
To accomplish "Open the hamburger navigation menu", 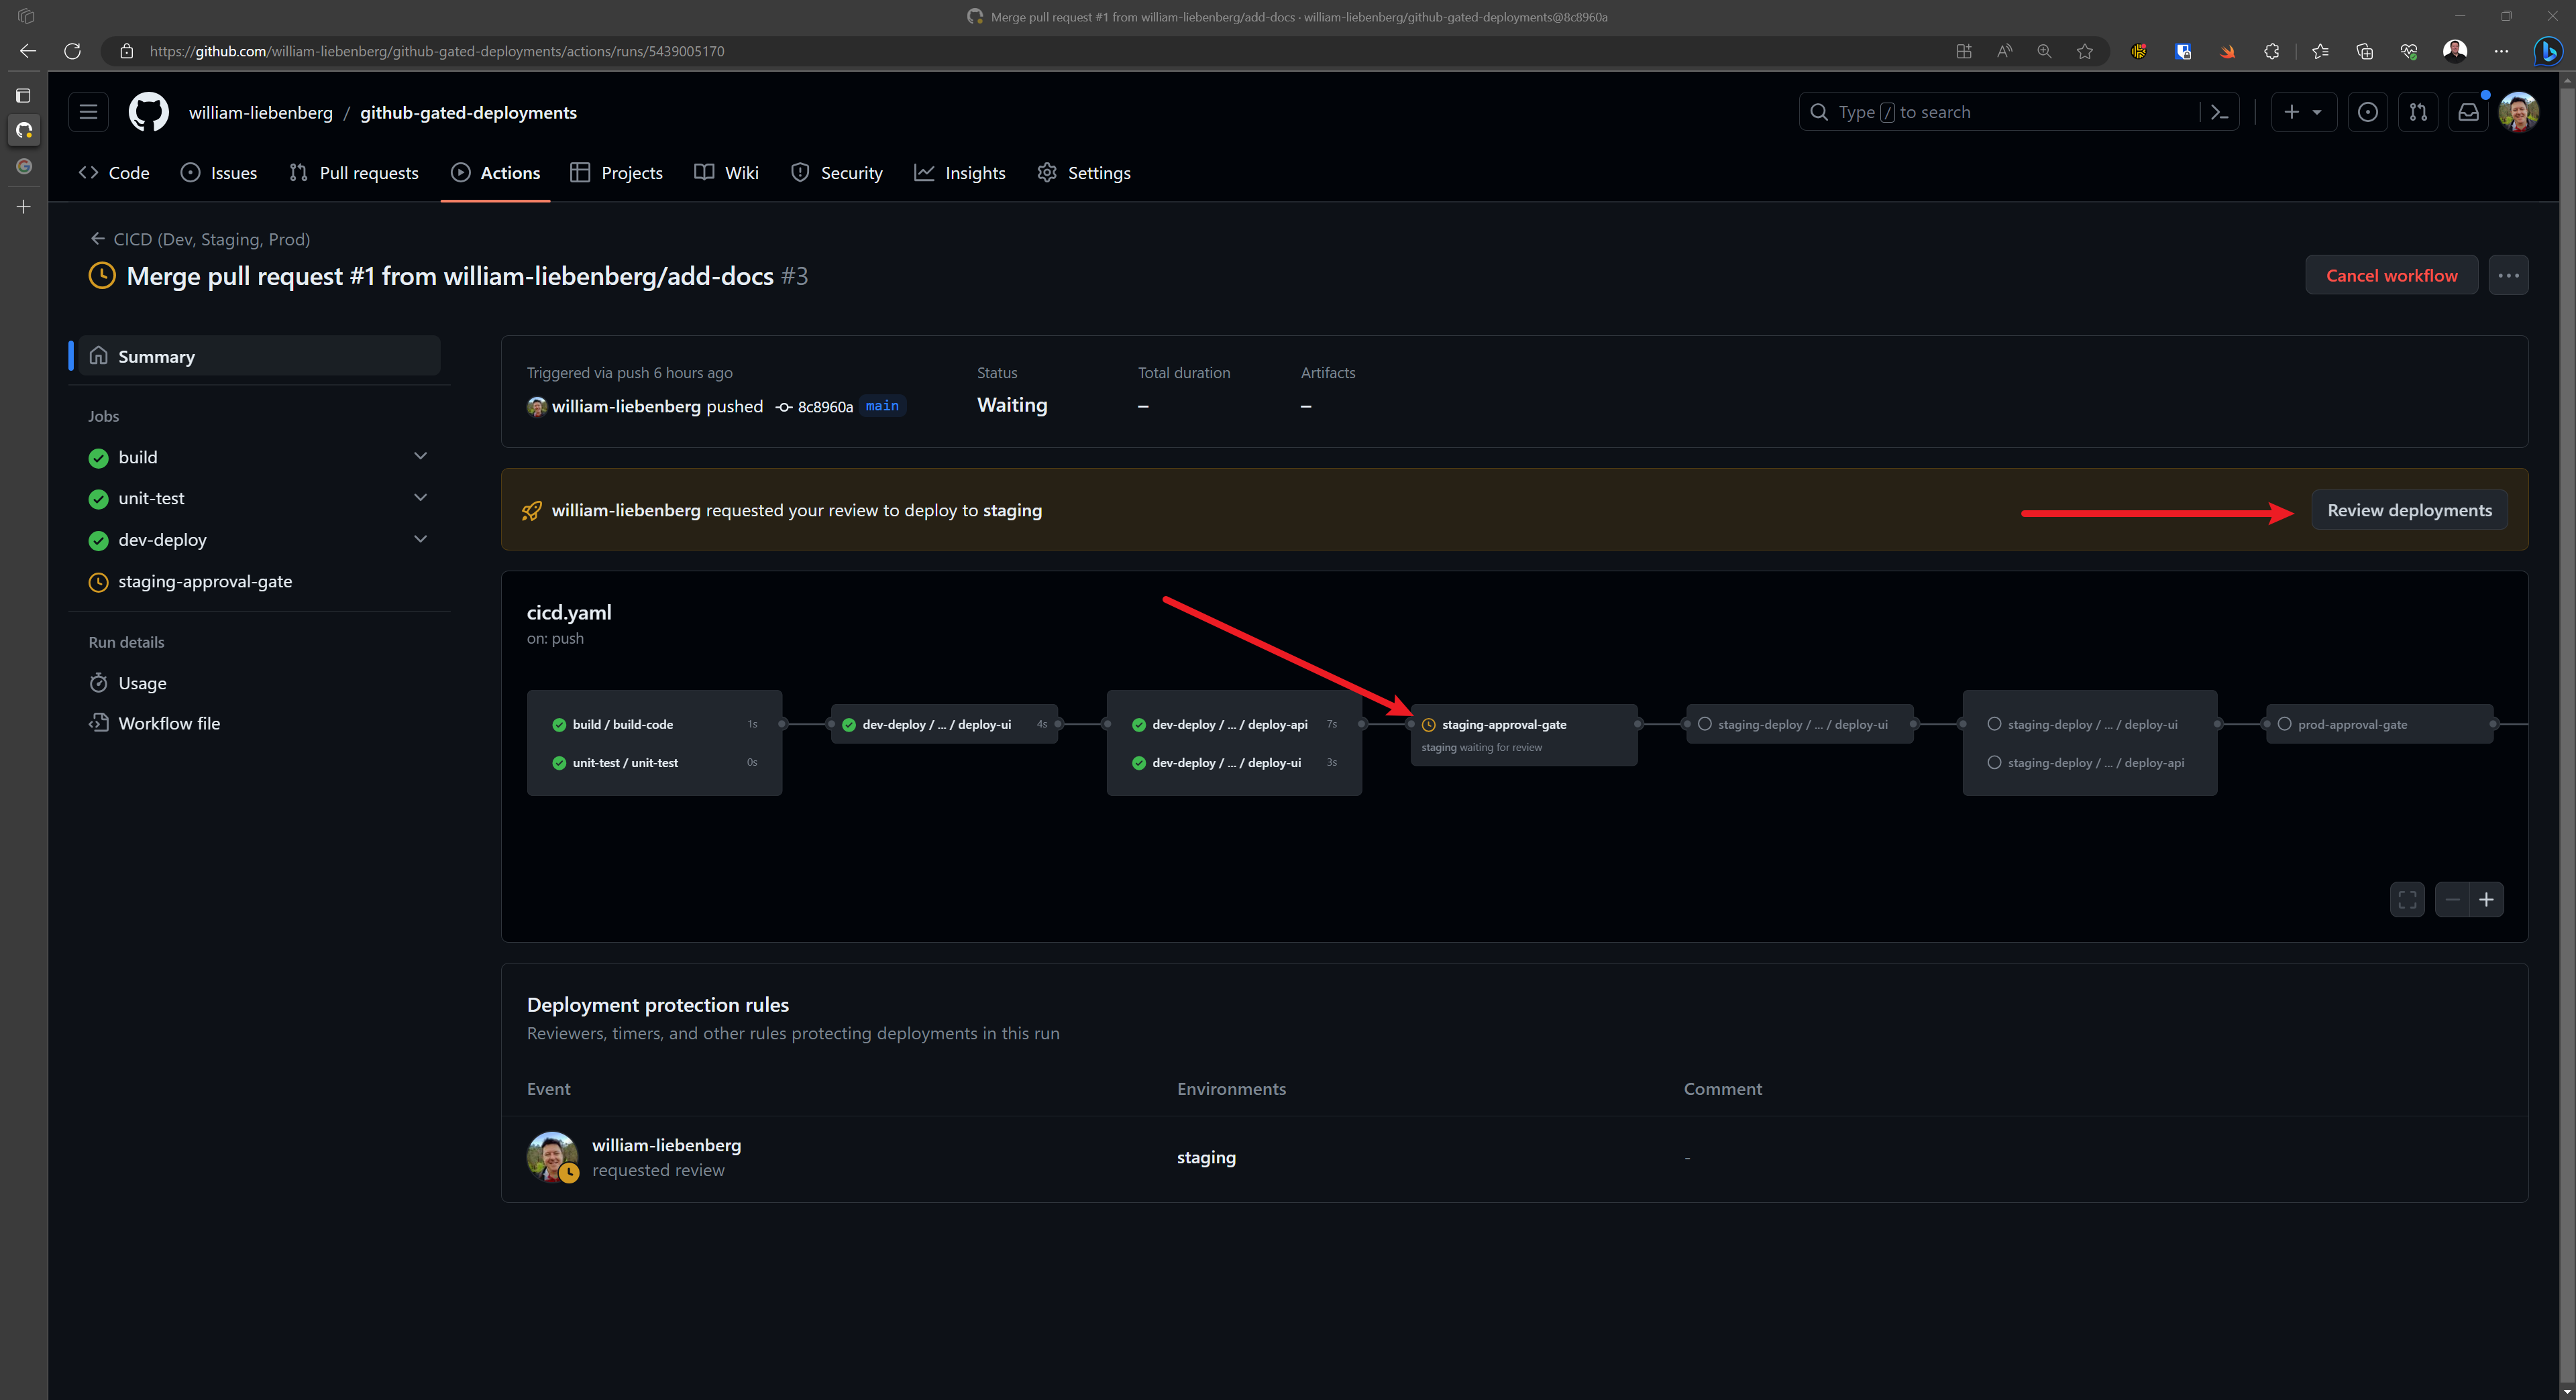I will point(88,112).
